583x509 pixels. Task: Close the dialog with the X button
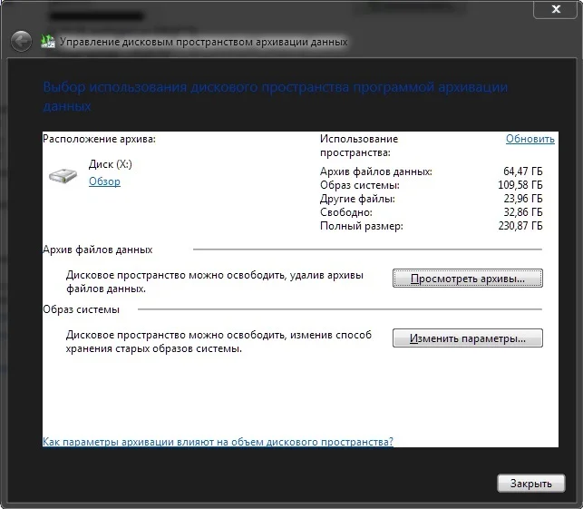coord(556,9)
